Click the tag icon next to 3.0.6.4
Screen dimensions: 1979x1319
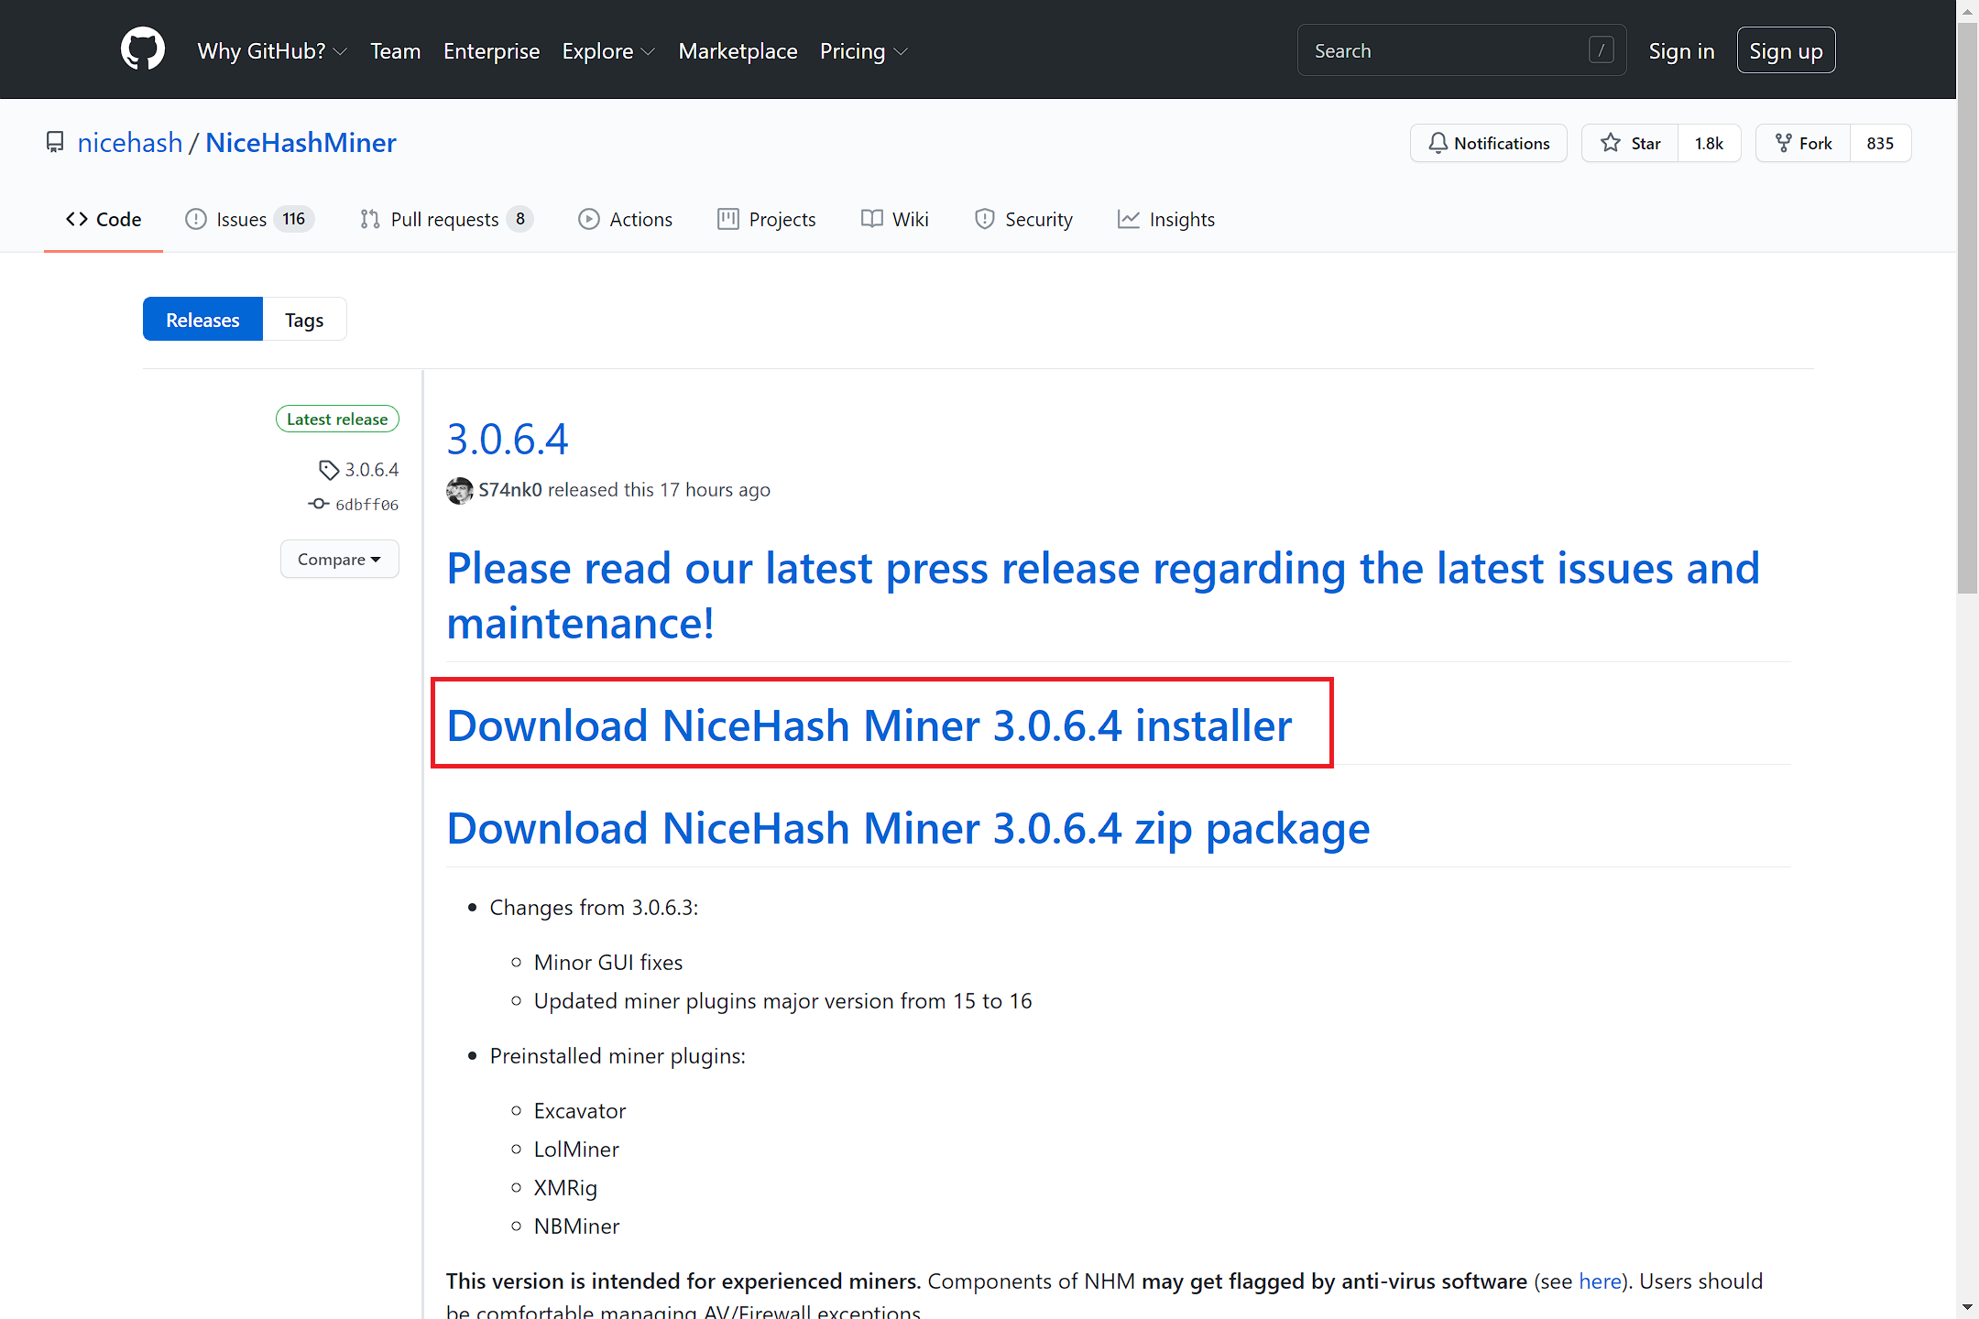click(329, 470)
